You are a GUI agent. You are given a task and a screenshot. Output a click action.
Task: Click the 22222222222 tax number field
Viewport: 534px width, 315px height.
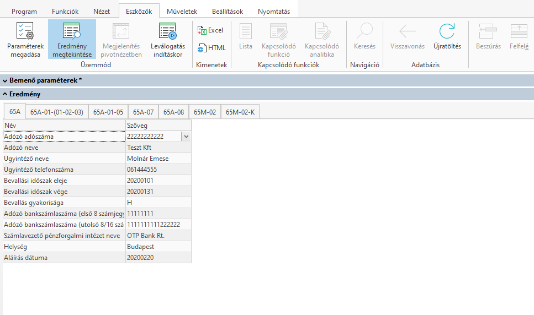(154, 137)
